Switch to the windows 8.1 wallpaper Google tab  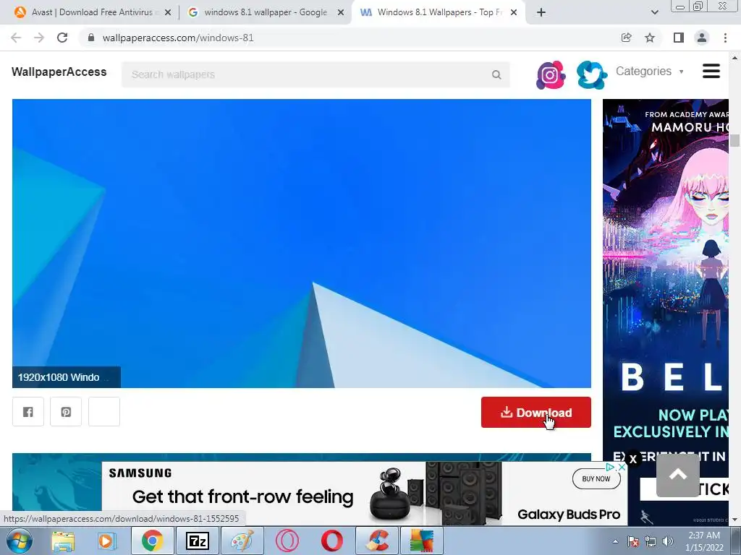tap(265, 12)
